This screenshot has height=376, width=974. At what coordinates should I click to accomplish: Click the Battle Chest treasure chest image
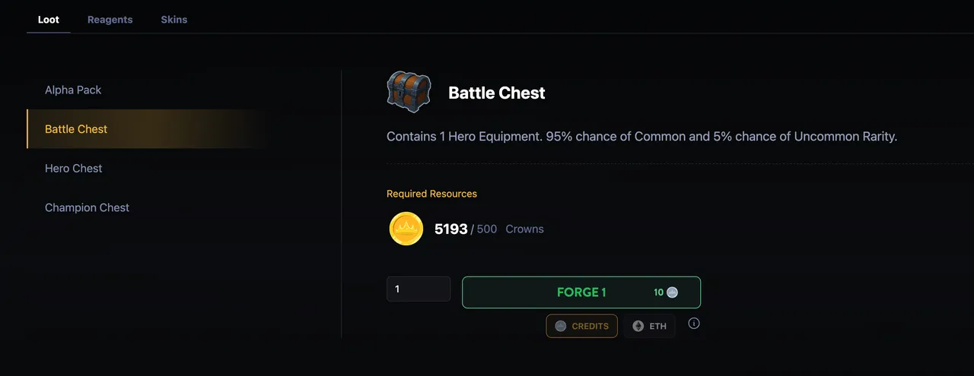[409, 92]
